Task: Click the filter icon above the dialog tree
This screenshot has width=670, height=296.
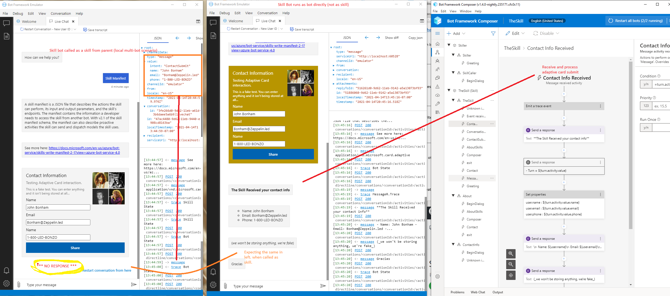Action: tap(493, 33)
